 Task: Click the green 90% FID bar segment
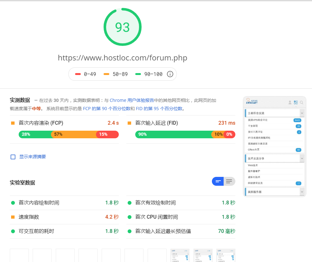(x=173, y=134)
